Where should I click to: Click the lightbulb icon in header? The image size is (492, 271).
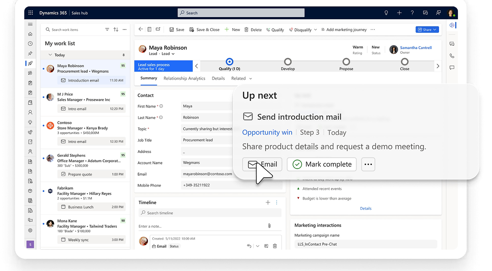[386, 13]
